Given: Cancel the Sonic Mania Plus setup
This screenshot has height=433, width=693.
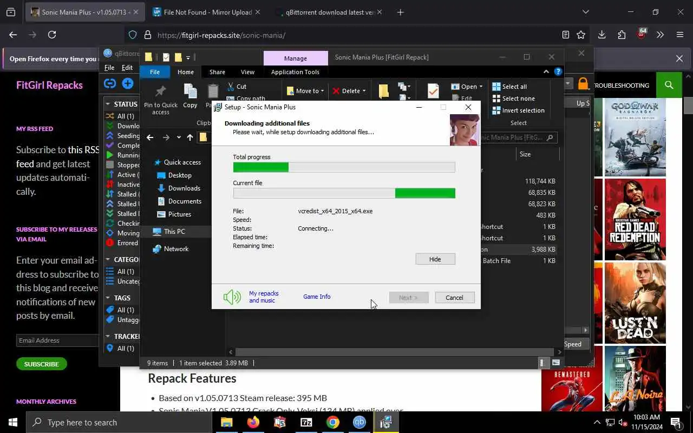Looking at the screenshot, I should [x=454, y=298].
